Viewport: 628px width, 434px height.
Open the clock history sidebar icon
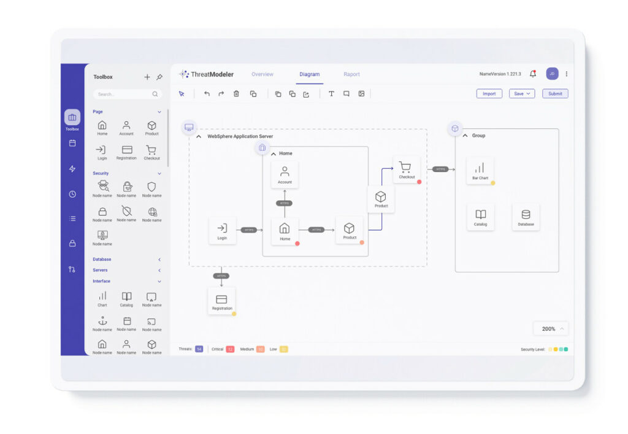[72, 195]
